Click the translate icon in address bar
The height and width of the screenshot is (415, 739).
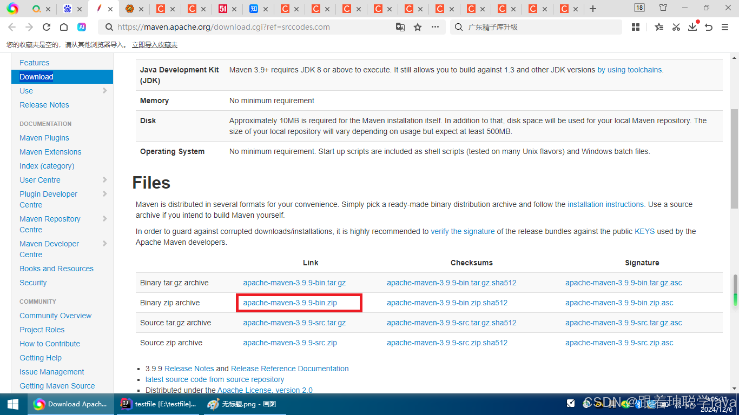point(400,27)
